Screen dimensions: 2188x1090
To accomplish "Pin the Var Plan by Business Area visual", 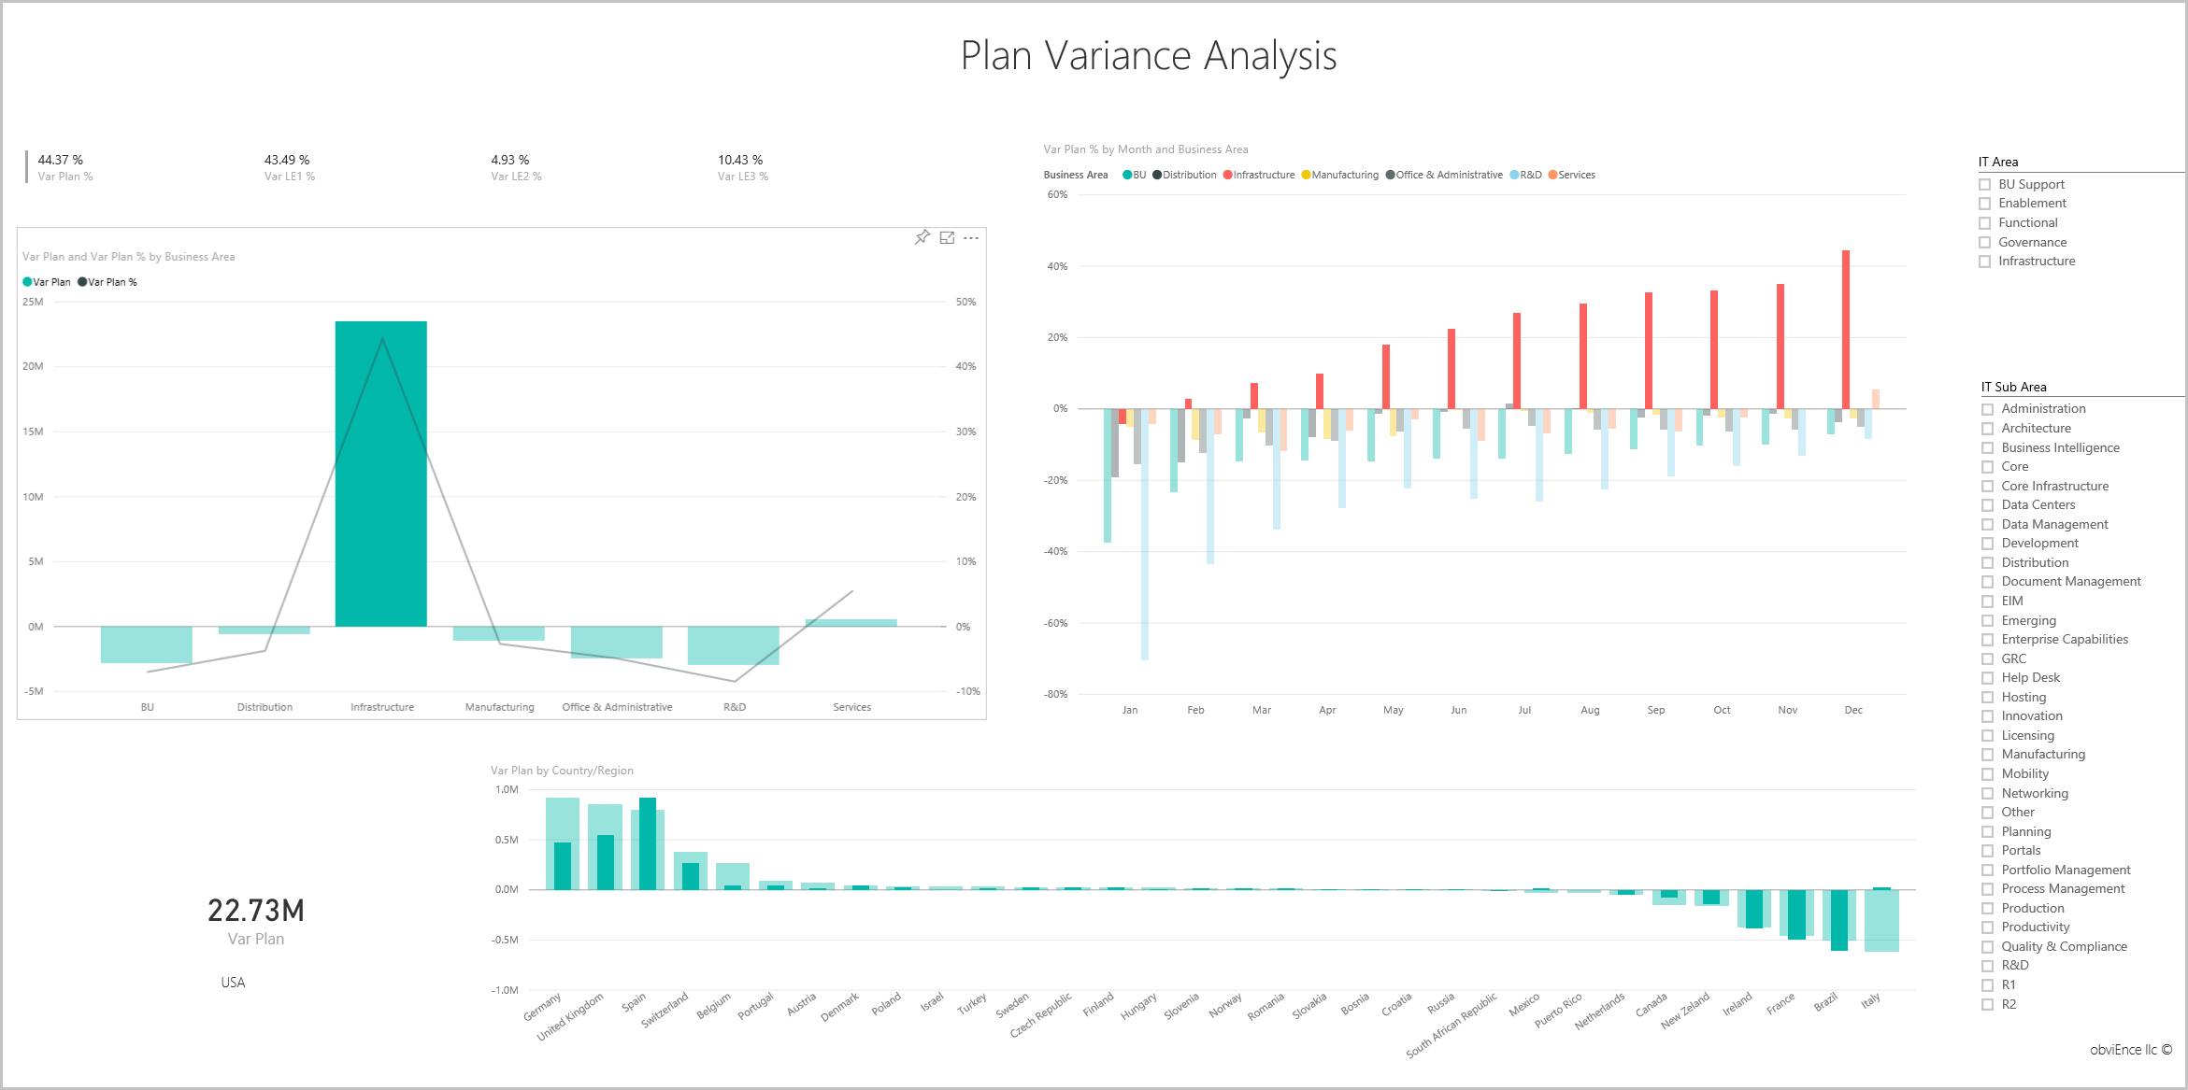I will click(923, 238).
